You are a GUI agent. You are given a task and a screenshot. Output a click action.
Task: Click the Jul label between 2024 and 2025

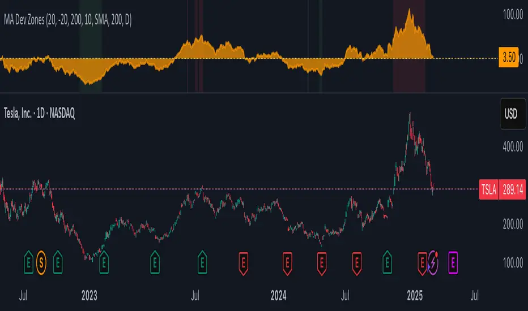pos(345,296)
